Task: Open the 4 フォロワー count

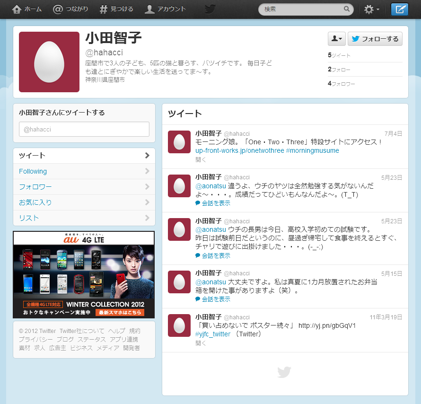Action: click(x=341, y=84)
